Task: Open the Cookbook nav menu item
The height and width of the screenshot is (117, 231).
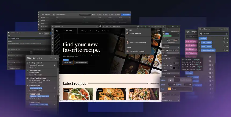Action: pos(105,31)
